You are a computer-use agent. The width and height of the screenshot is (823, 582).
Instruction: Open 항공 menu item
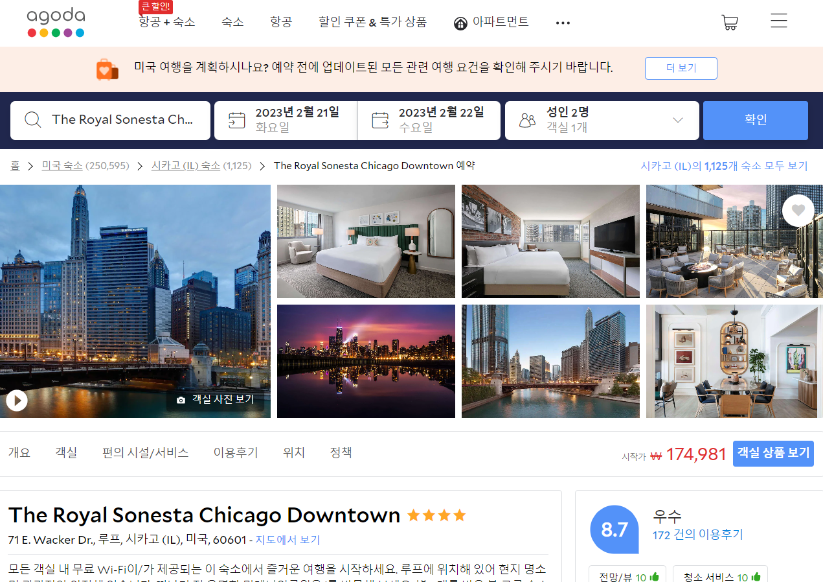coord(281,22)
